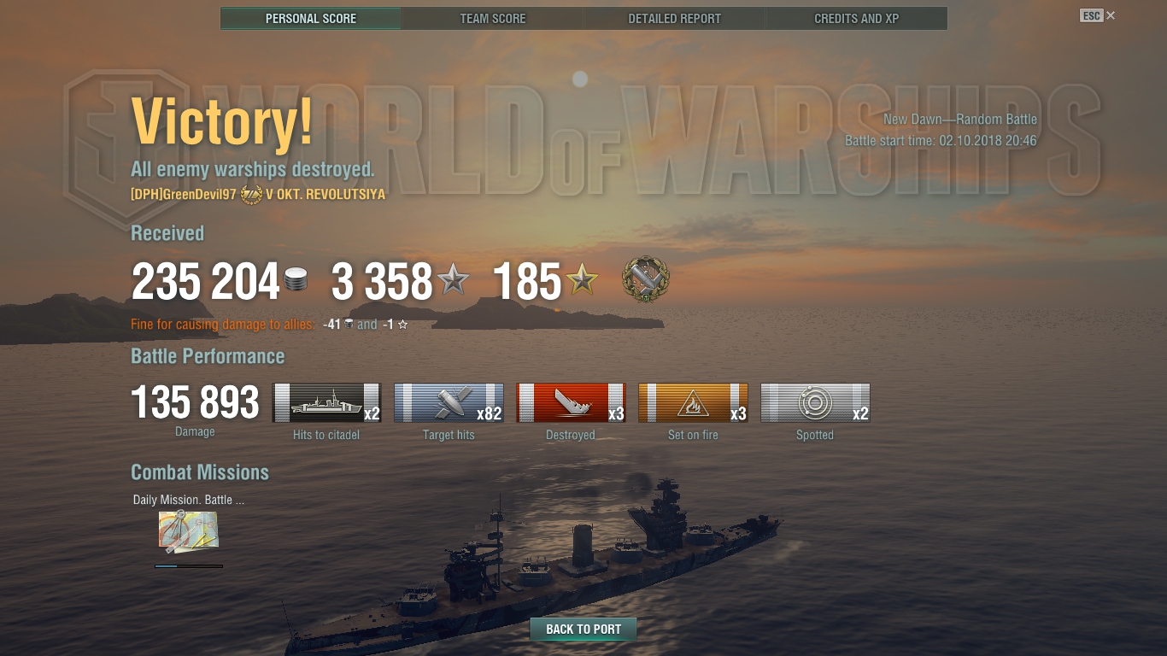The height and width of the screenshot is (656, 1167).
Task: Click the 135 893 damage value
Action: pyautogui.click(x=195, y=402)
